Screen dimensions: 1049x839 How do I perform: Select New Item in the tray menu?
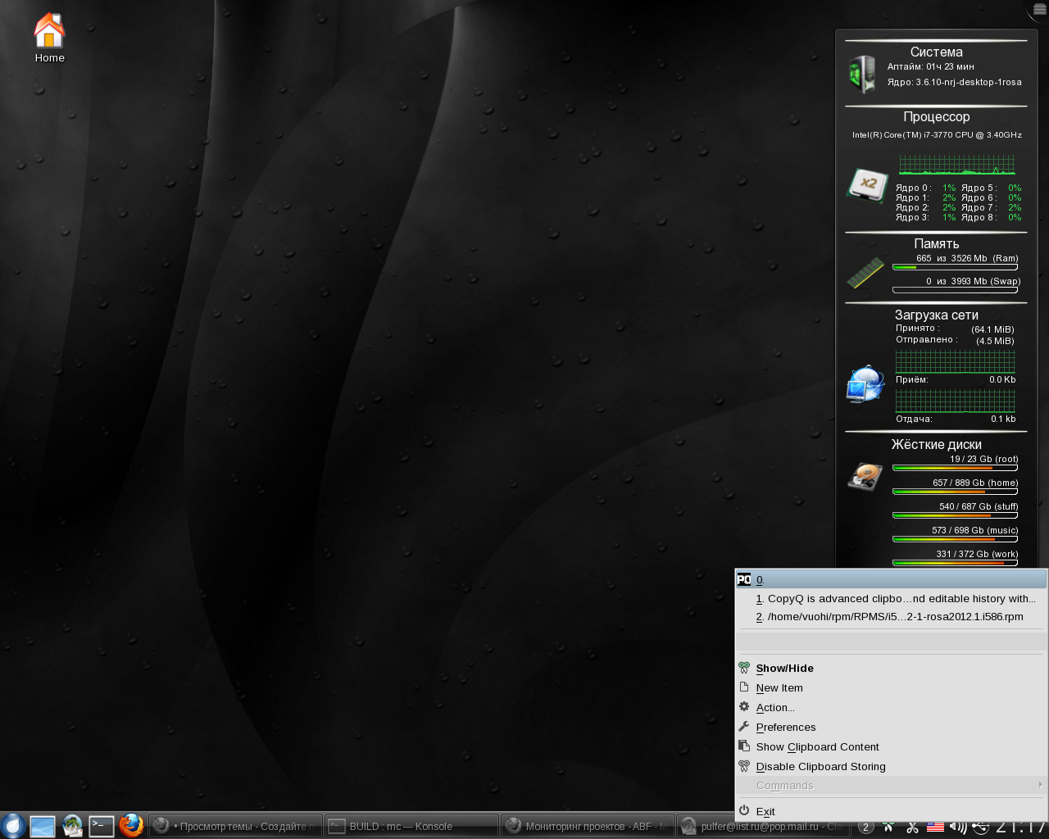(x=779, y=688)
